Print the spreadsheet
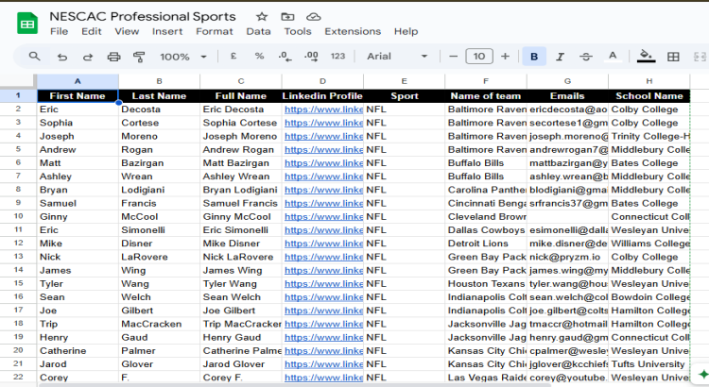709x387 pixels. point(113,57)
